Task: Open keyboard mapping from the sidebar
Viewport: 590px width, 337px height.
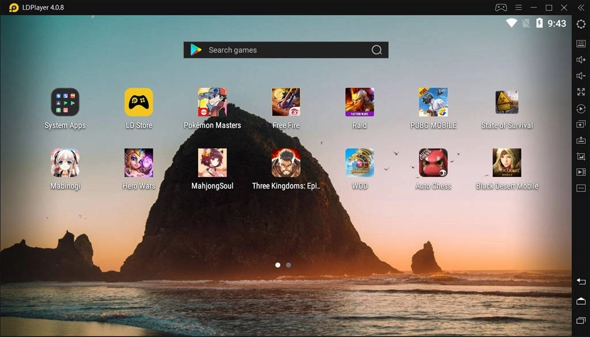Action: [581, 44]
